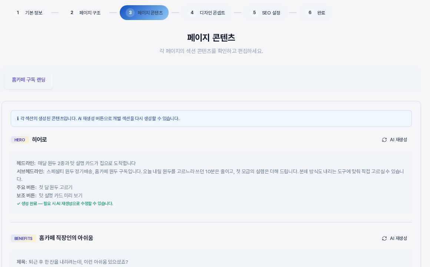
Task: Click the 제목 text 퇴근 후 한 잔을 내리려는데
Action: [x=79, y=262]
